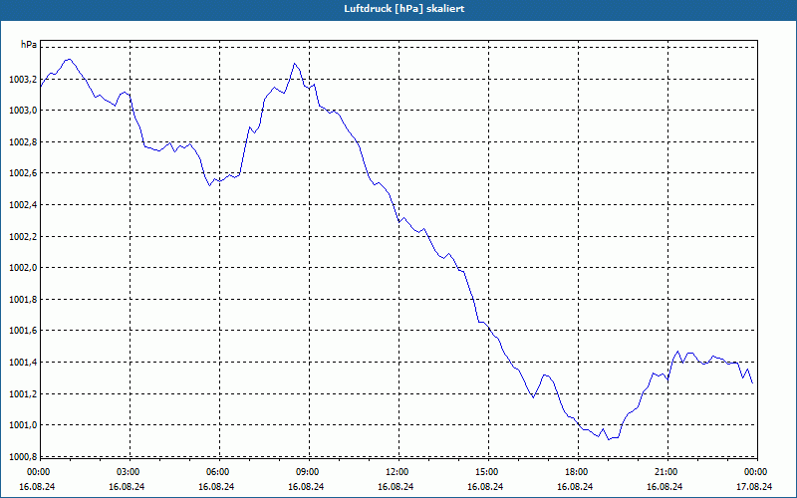Image resolution: width=797 pixels, height=498 pixels.
Task: Click the 15:00 time label
Action: tap(487, 472)
